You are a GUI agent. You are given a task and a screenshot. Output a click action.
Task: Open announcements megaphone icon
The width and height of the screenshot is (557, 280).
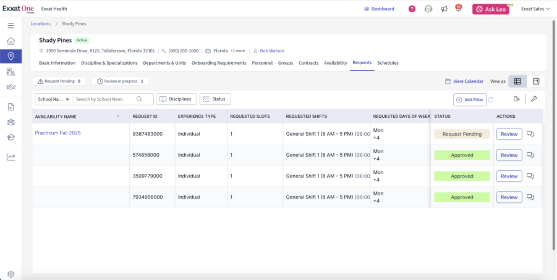(x=444, y=9)
